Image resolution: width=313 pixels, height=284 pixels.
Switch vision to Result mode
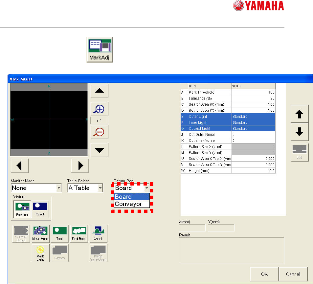(x=40, y=209)
